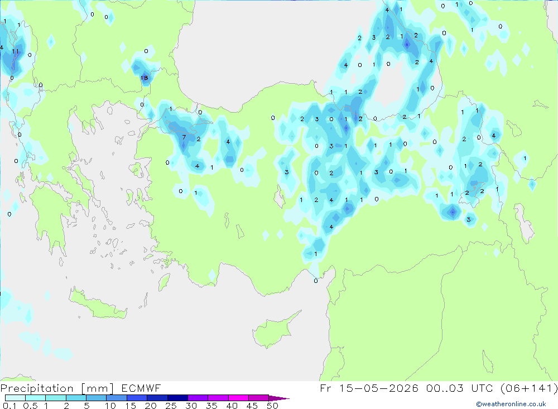Click the 'Precipitation' title text
This screenshot has width=558, height=409.
pyautogui.click(x=37, y=388)
